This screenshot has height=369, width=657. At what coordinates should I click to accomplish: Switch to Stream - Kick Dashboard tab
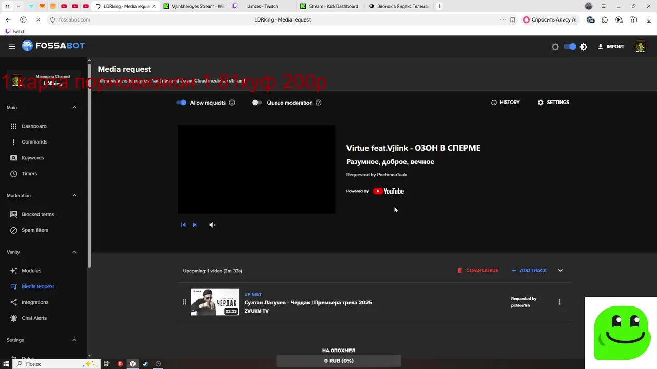pyautogui.click(x=331, y=6)
